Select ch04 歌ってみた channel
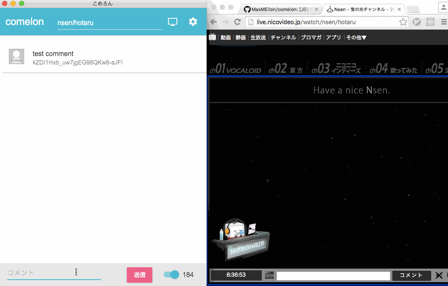 [394, 68]
